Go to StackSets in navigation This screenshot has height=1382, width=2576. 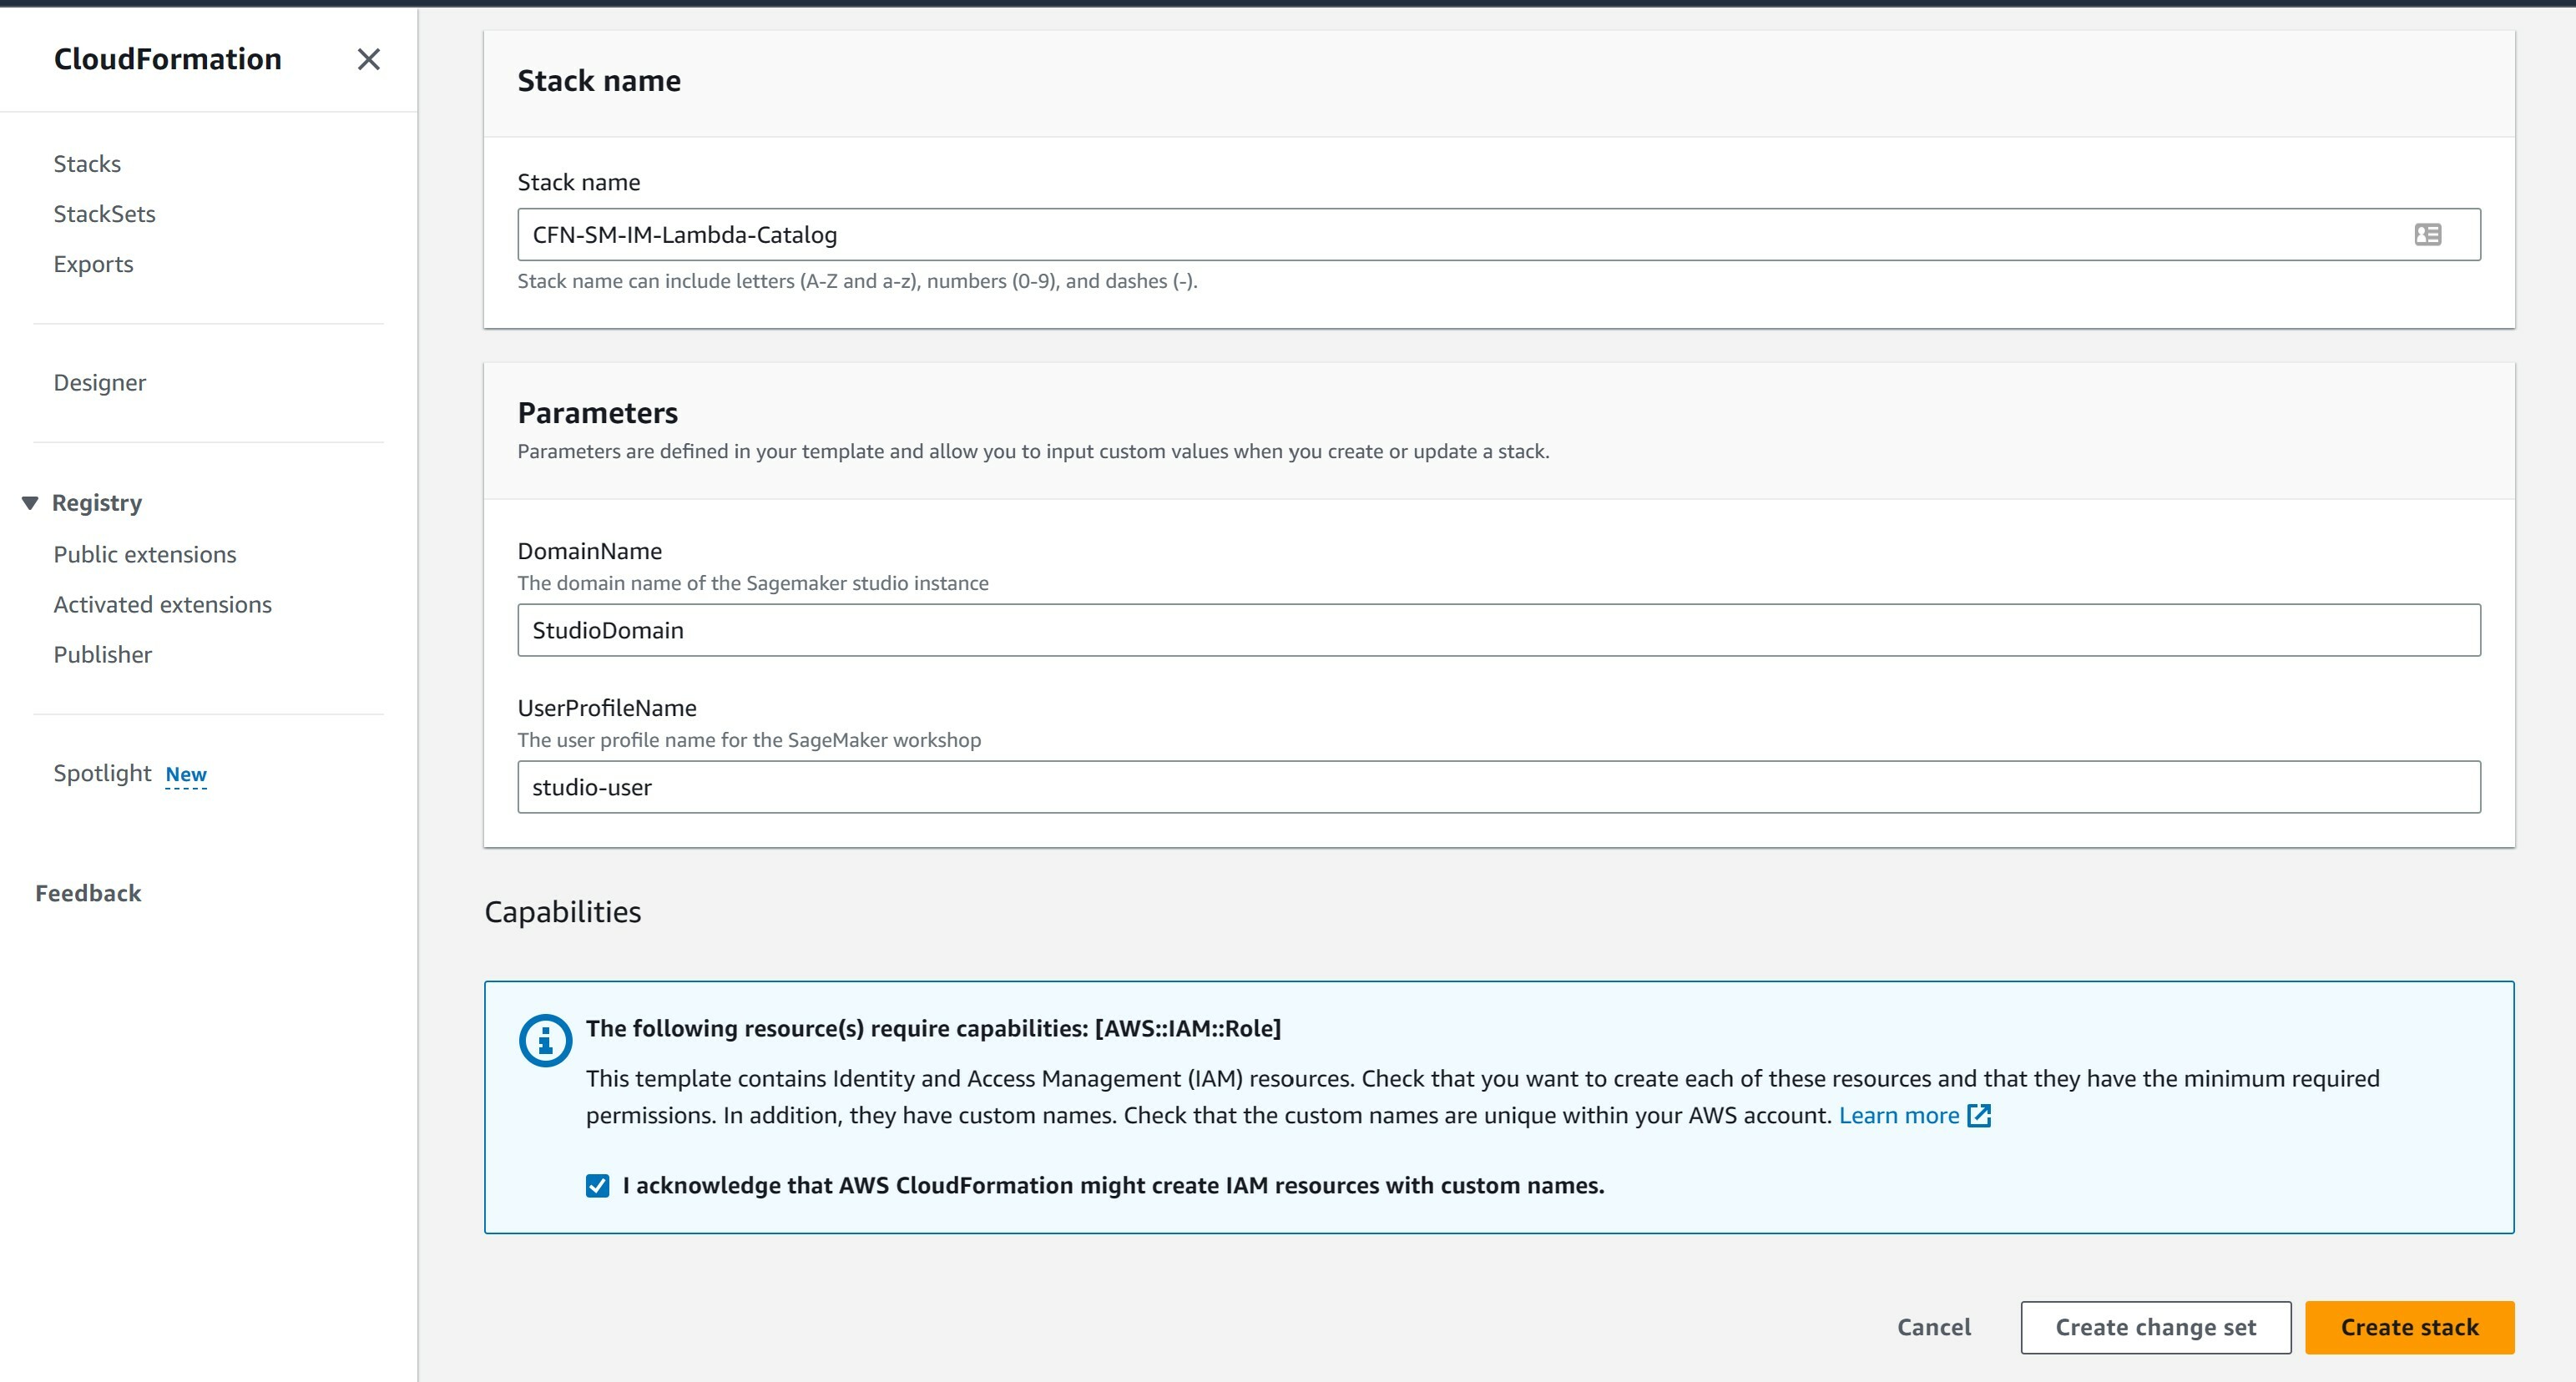104,214
